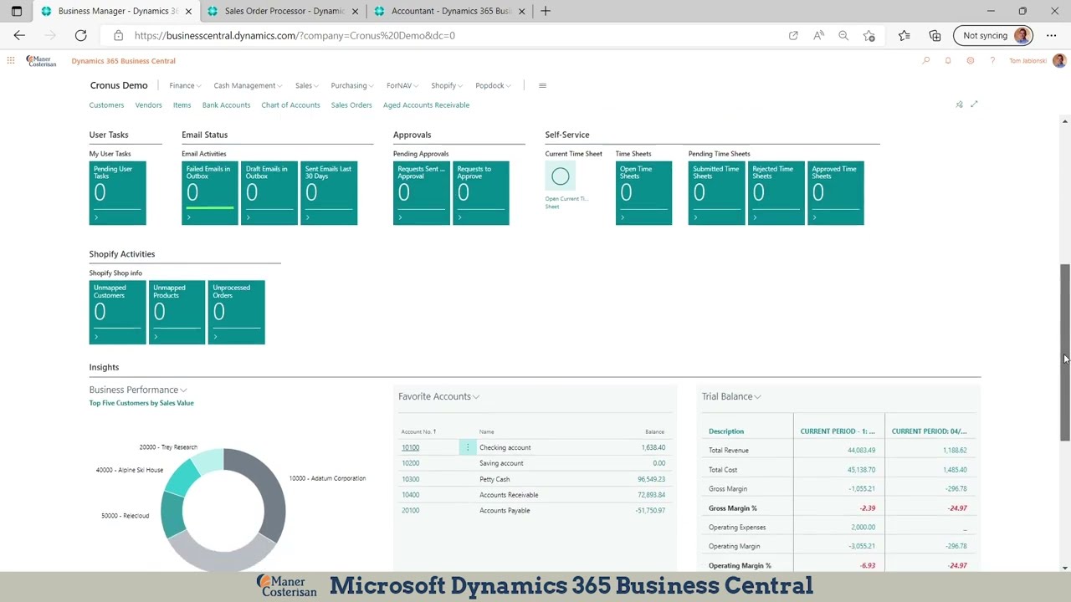
Task: Open the browser collections icon
Action: point(935,35)
